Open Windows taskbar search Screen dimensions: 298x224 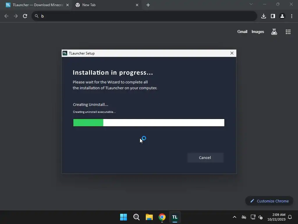pos(136,217)
